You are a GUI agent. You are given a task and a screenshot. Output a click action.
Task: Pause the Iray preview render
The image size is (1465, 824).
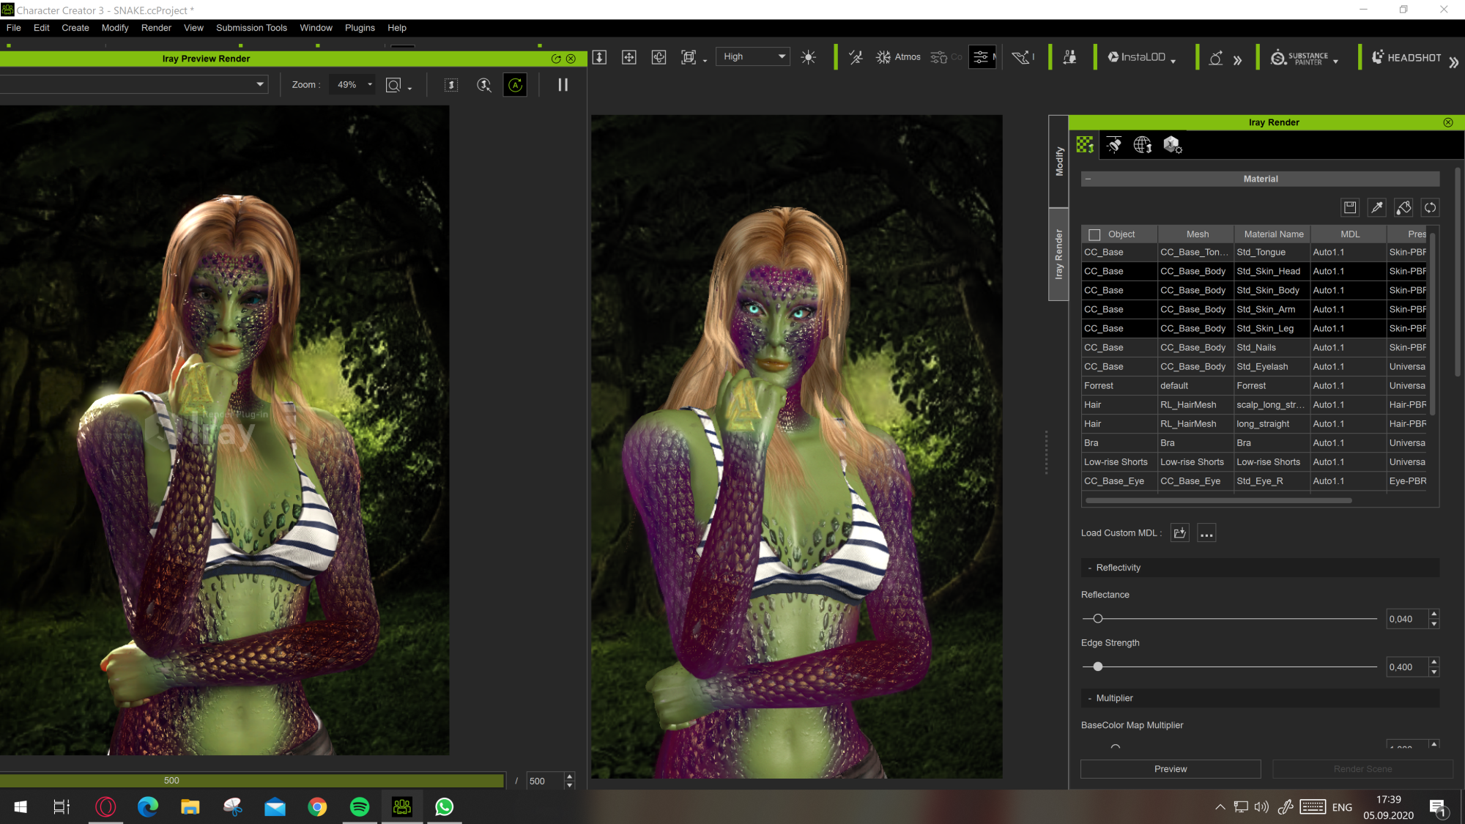click(x=563, y=85)
